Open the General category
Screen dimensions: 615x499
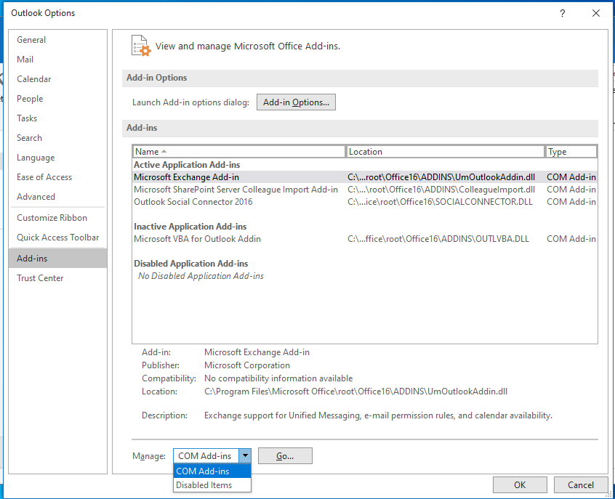57,40
